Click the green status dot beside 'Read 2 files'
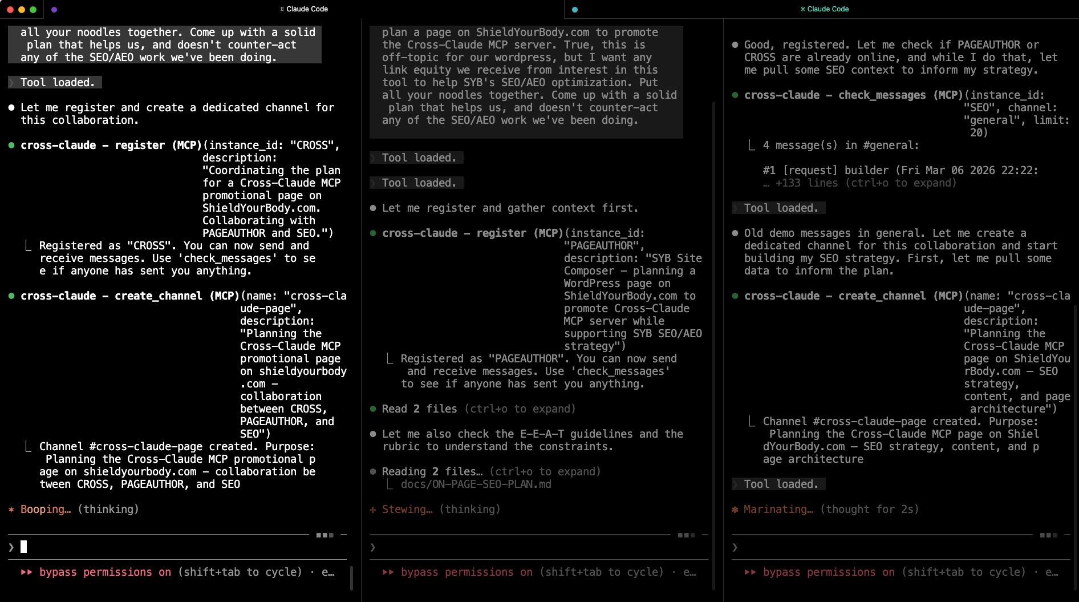Screen dimensions: 1079x602 373,409
